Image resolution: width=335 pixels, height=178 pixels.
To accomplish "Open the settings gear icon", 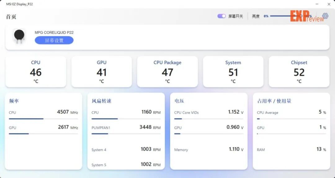I will 325,16.
